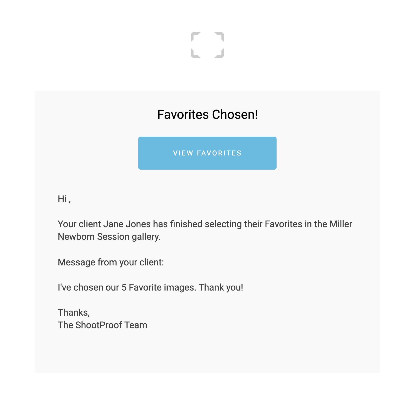Click the word "Favorites" in the heading
The height and width of the screenshot is (401, 418).
[x=183, y=114]
